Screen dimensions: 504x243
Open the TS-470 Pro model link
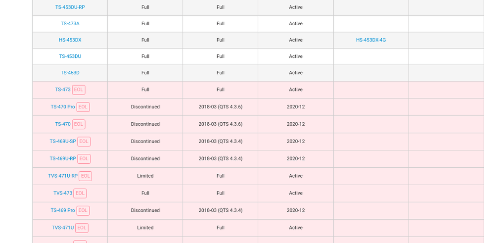63,107
